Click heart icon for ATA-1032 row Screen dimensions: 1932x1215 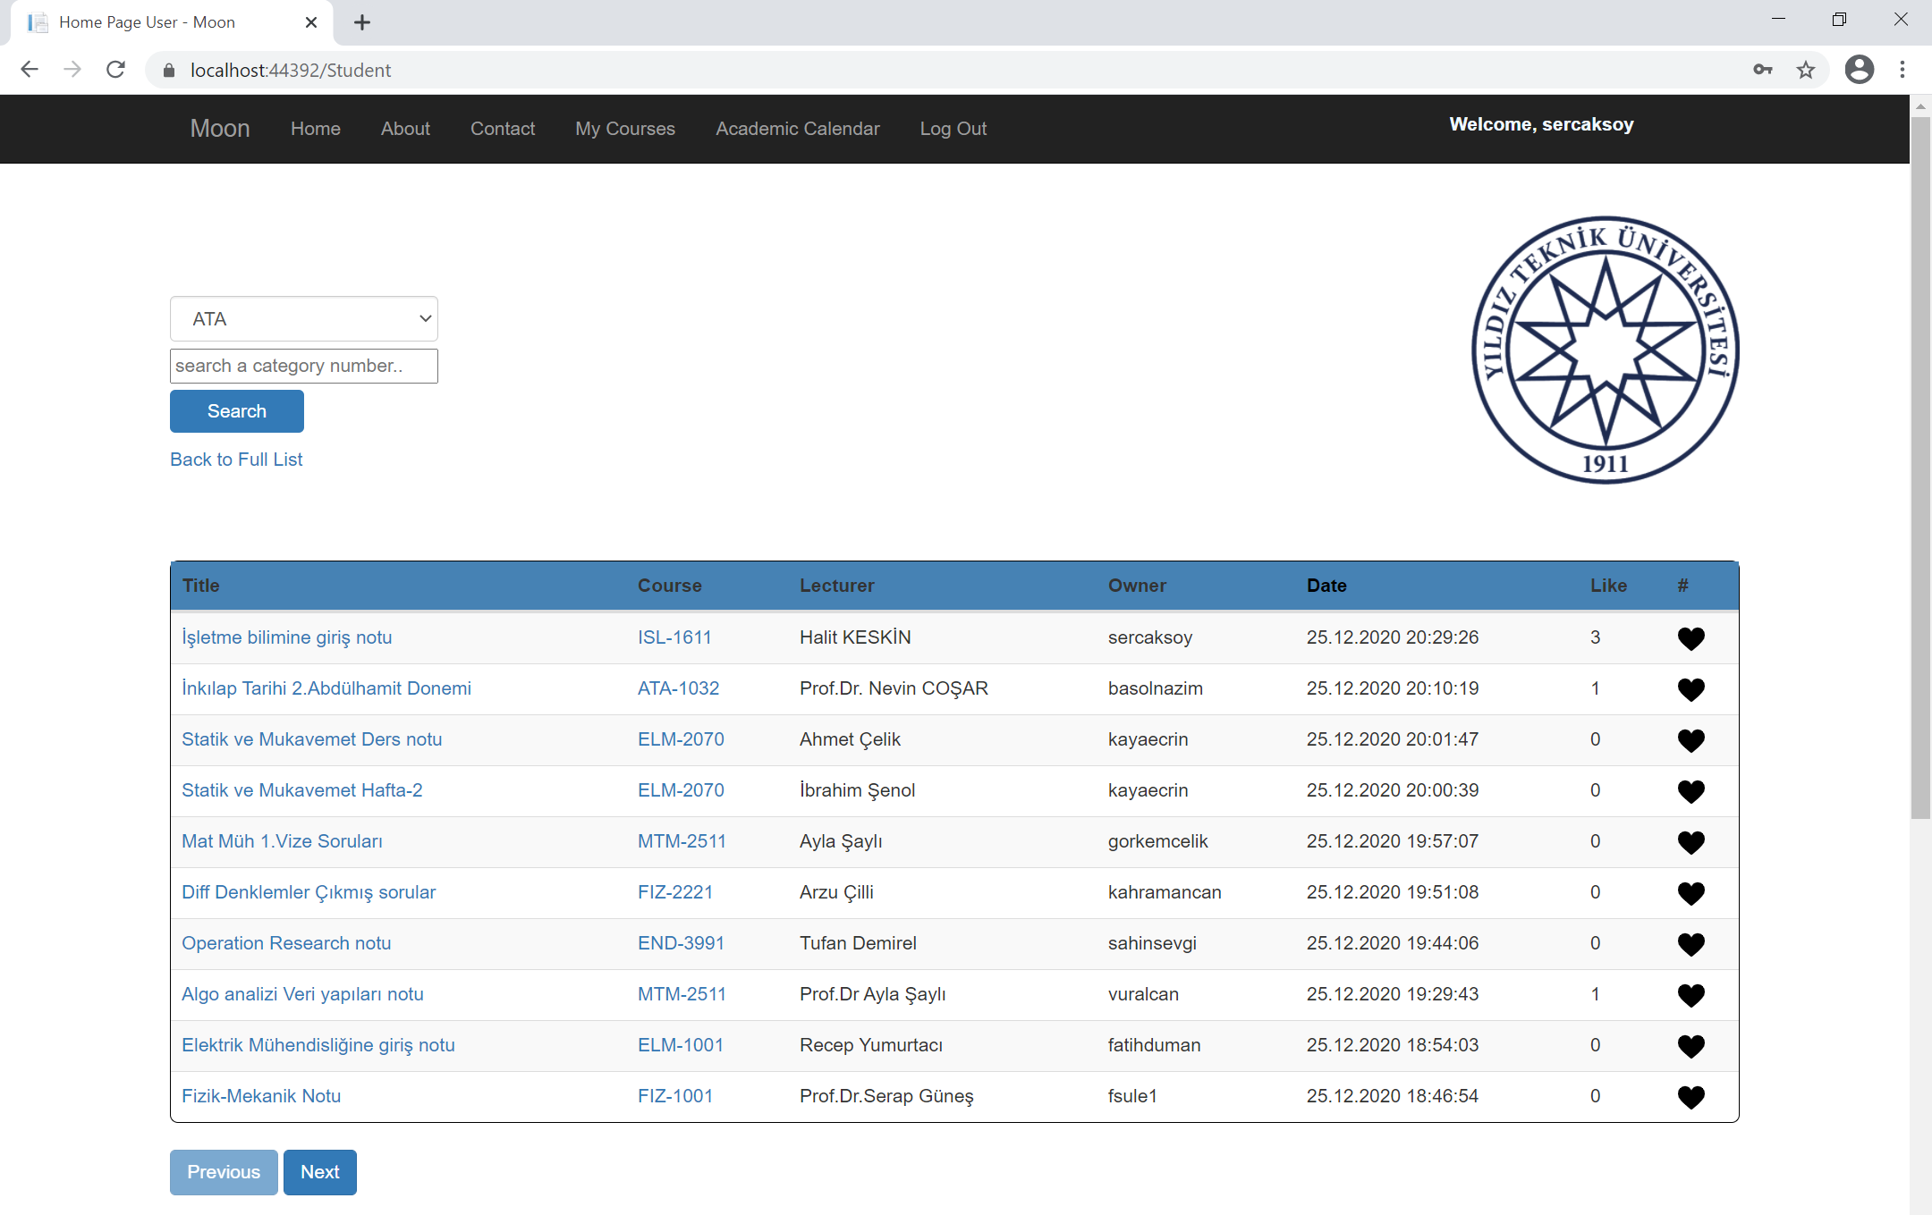click(x=1690, y=689)
